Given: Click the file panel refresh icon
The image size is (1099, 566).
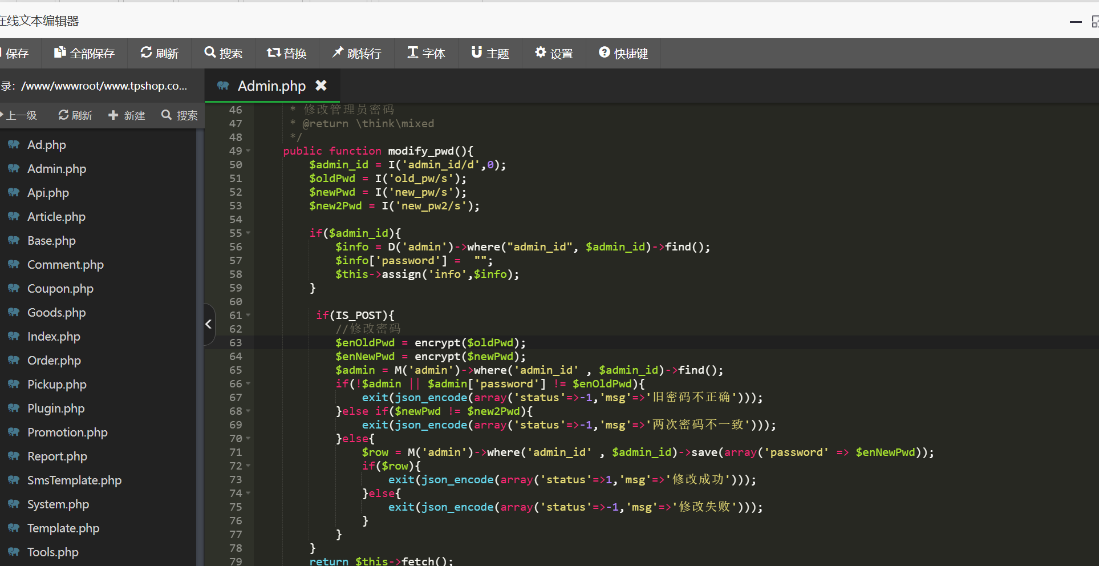Looking at the screenshot, I should tap(63, 115).
